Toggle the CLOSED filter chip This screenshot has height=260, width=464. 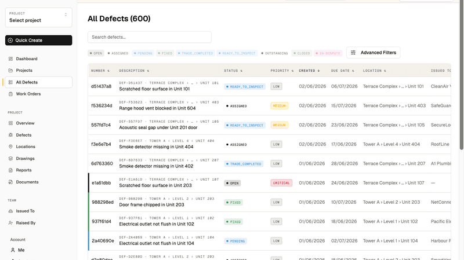(302, 53)
